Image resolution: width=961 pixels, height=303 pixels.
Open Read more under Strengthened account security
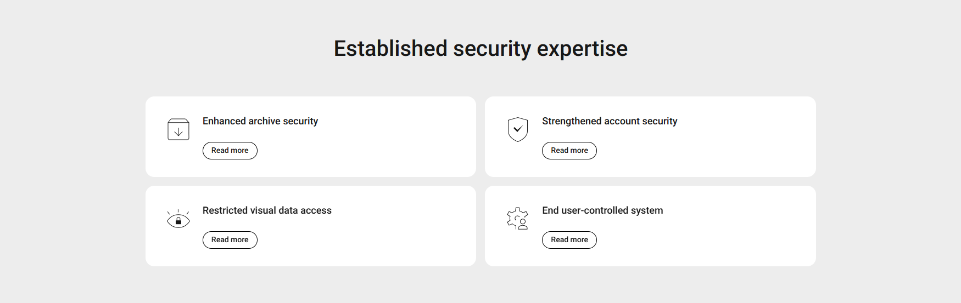[x=569, y=151]
